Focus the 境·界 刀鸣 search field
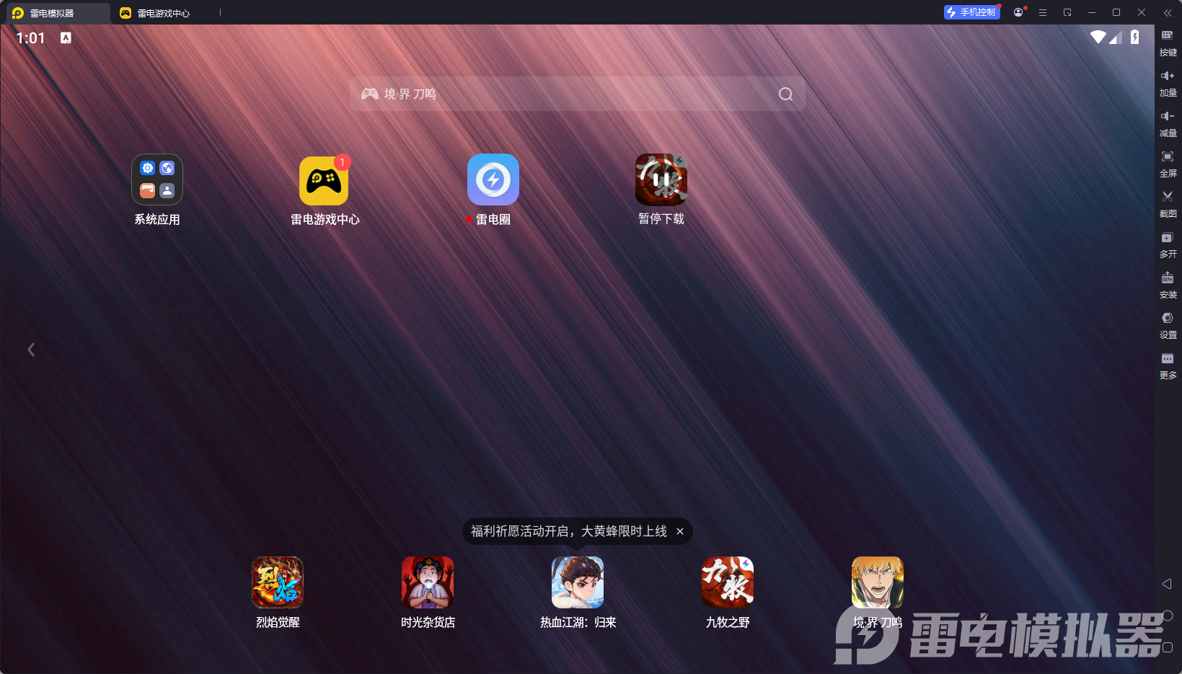Screen dimensions: 1182x674 [x=577, y=94]
